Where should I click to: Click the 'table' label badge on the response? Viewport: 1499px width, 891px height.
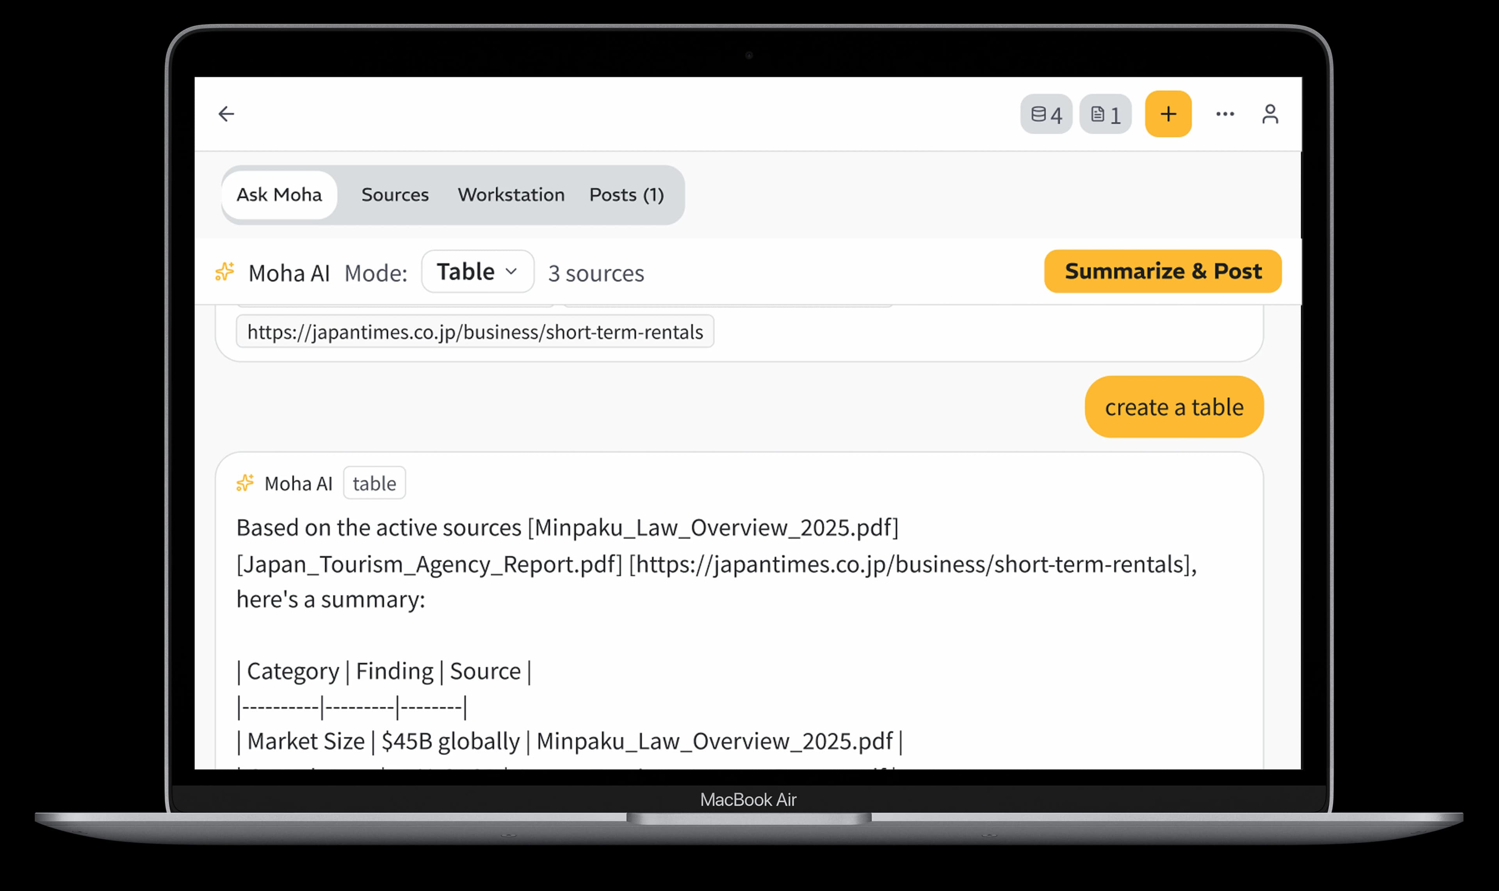coord(374,483)
